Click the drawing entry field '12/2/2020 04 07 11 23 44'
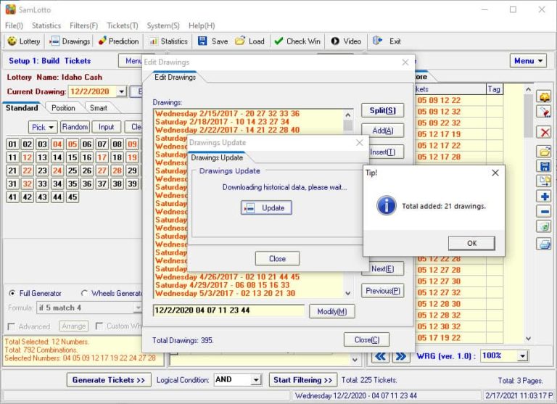 [x=228, y=310]
